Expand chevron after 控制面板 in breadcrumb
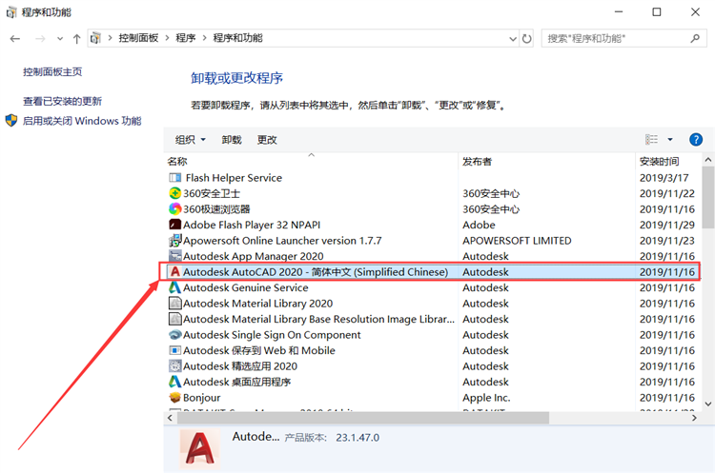Screen dimensions: 715x473 pyautogui.click(x=168, y=38)
